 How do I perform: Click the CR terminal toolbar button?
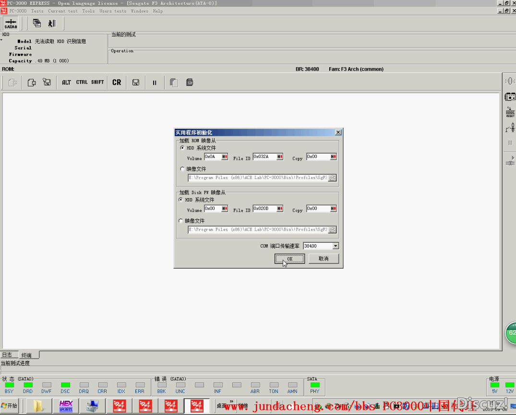point(117,83)
